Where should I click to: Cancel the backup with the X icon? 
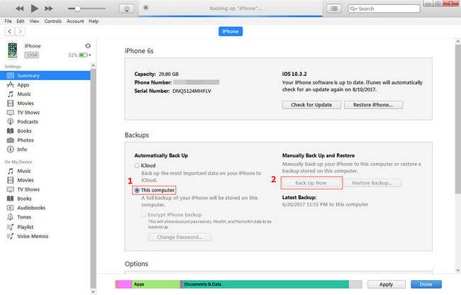click(x=145, y=8)
